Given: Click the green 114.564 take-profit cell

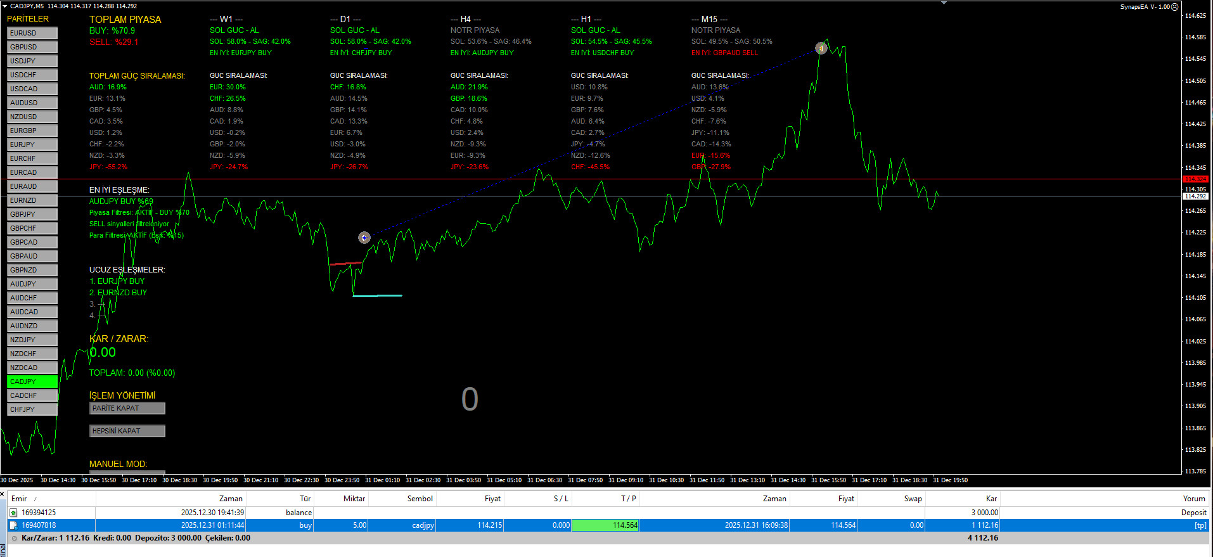Looking at the screenshot, I should [x=605, y=525].
